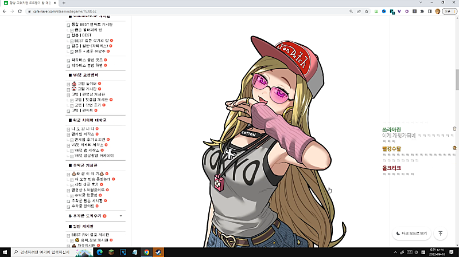The image size is (459, 257).
Task: Open the zoom magnifier icon in address bar
Action: pyautogui.click(x=351, y=11)
